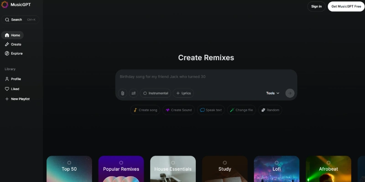Open the Top 50 playlist card
The image size is (365, 182).
69,169
